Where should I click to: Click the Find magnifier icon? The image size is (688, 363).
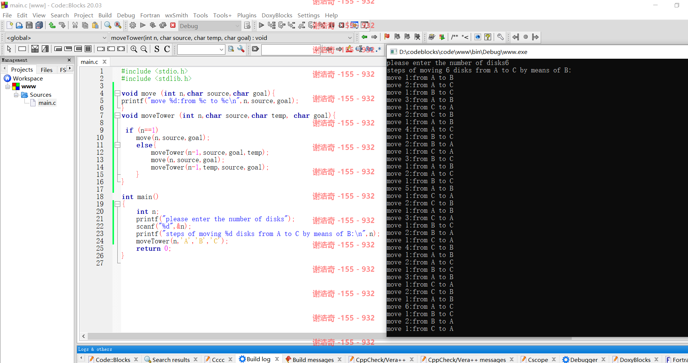[108, 25]
